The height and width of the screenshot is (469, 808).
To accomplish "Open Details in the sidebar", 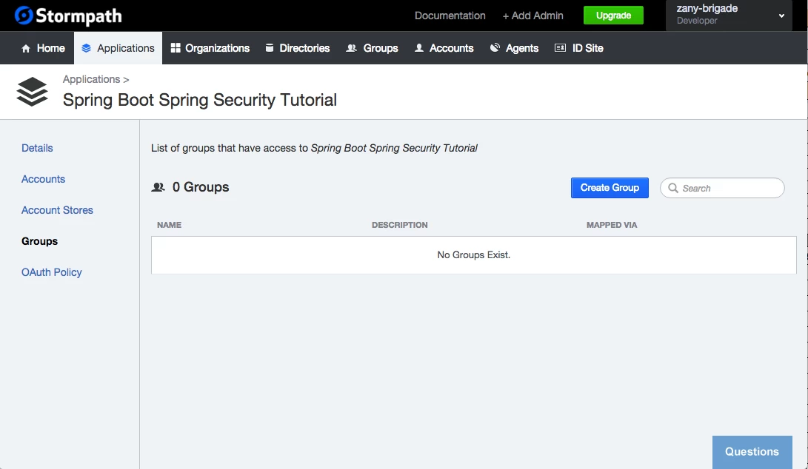I will pyautogui.click(x=37, y=148).
